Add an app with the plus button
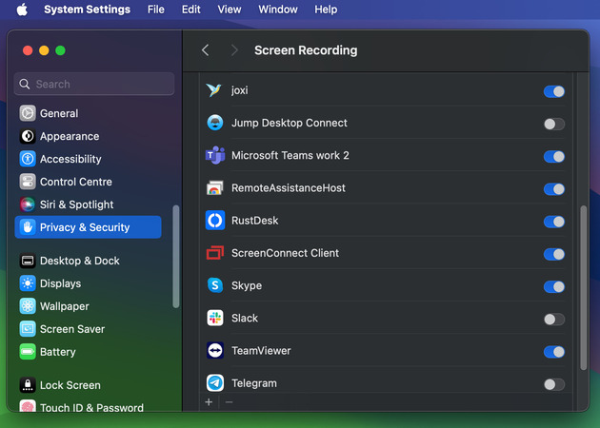Image resolution: width=600 pixels, height=428 pixels. (x=209, y=402)
